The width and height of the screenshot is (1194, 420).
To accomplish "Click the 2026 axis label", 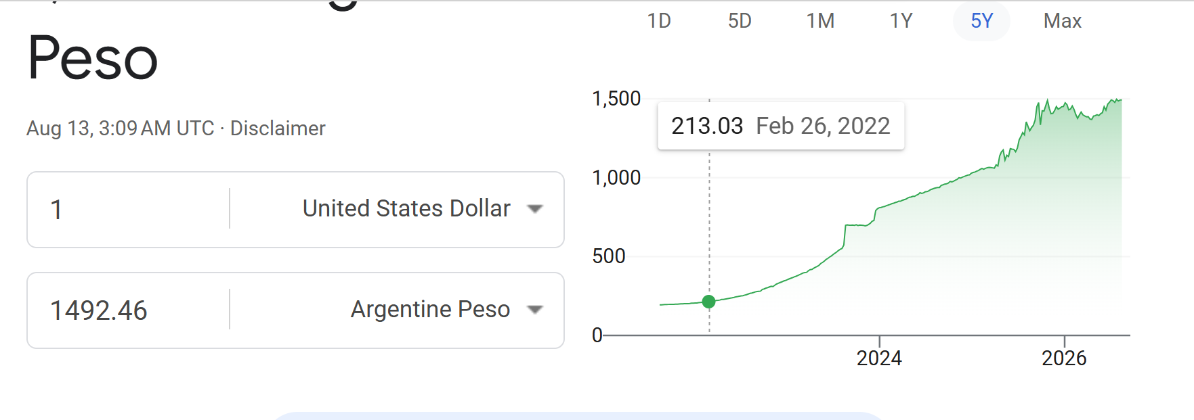I will pyautogui.click(x=1064, y=358).
